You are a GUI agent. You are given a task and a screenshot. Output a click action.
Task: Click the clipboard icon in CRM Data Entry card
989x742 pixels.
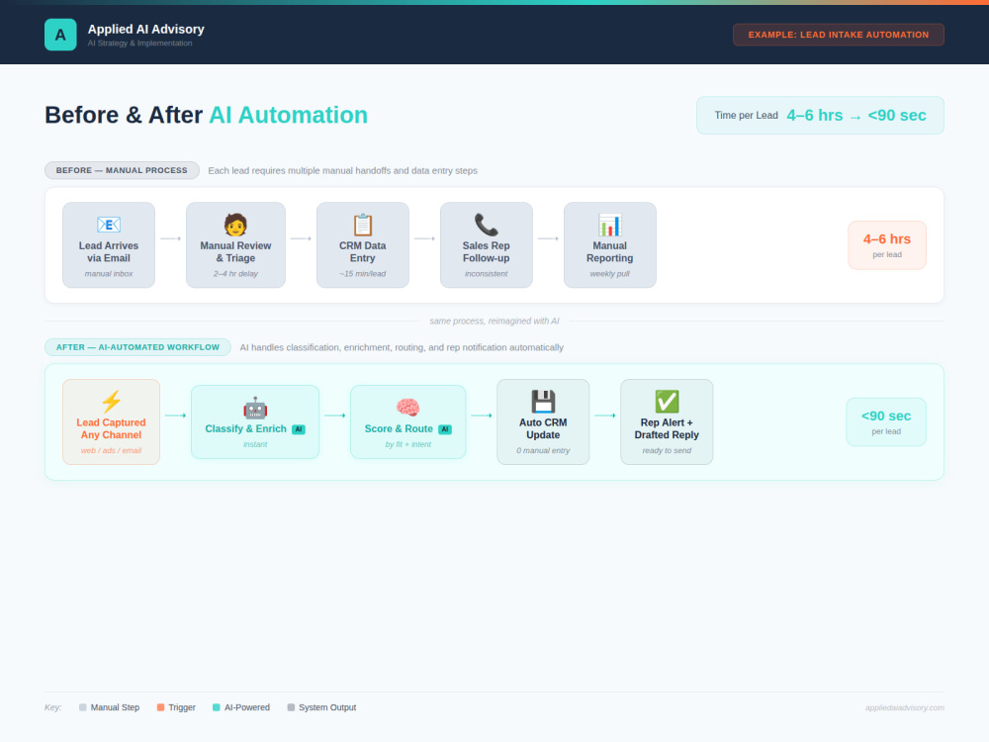point(363,225)
